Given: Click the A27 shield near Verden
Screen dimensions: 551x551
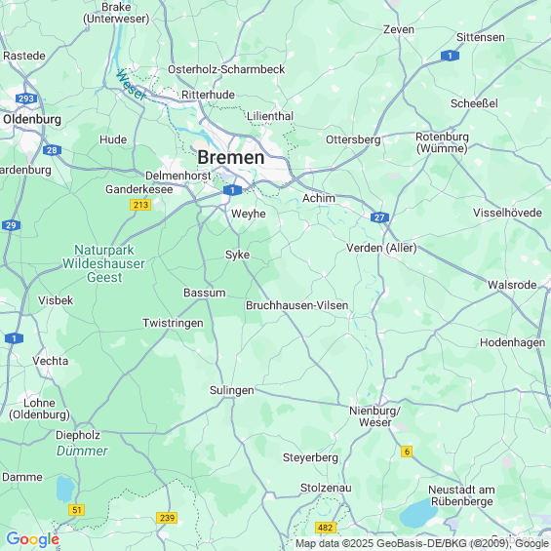Looking at the screenshot, I should [379, 217].
